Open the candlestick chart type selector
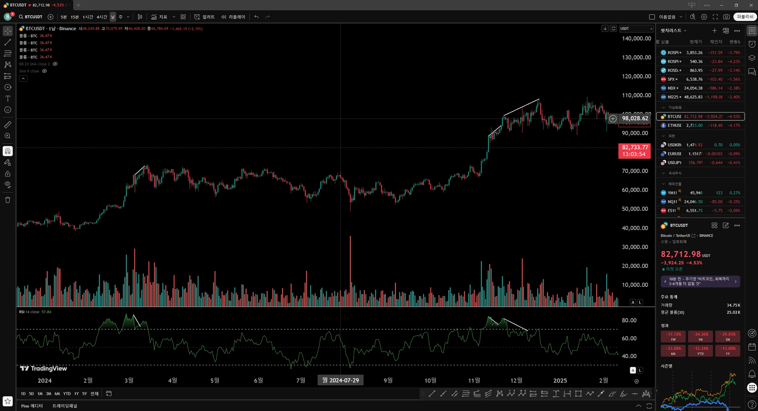Screen dimensions: 758x411 click(x=140, y=17)
